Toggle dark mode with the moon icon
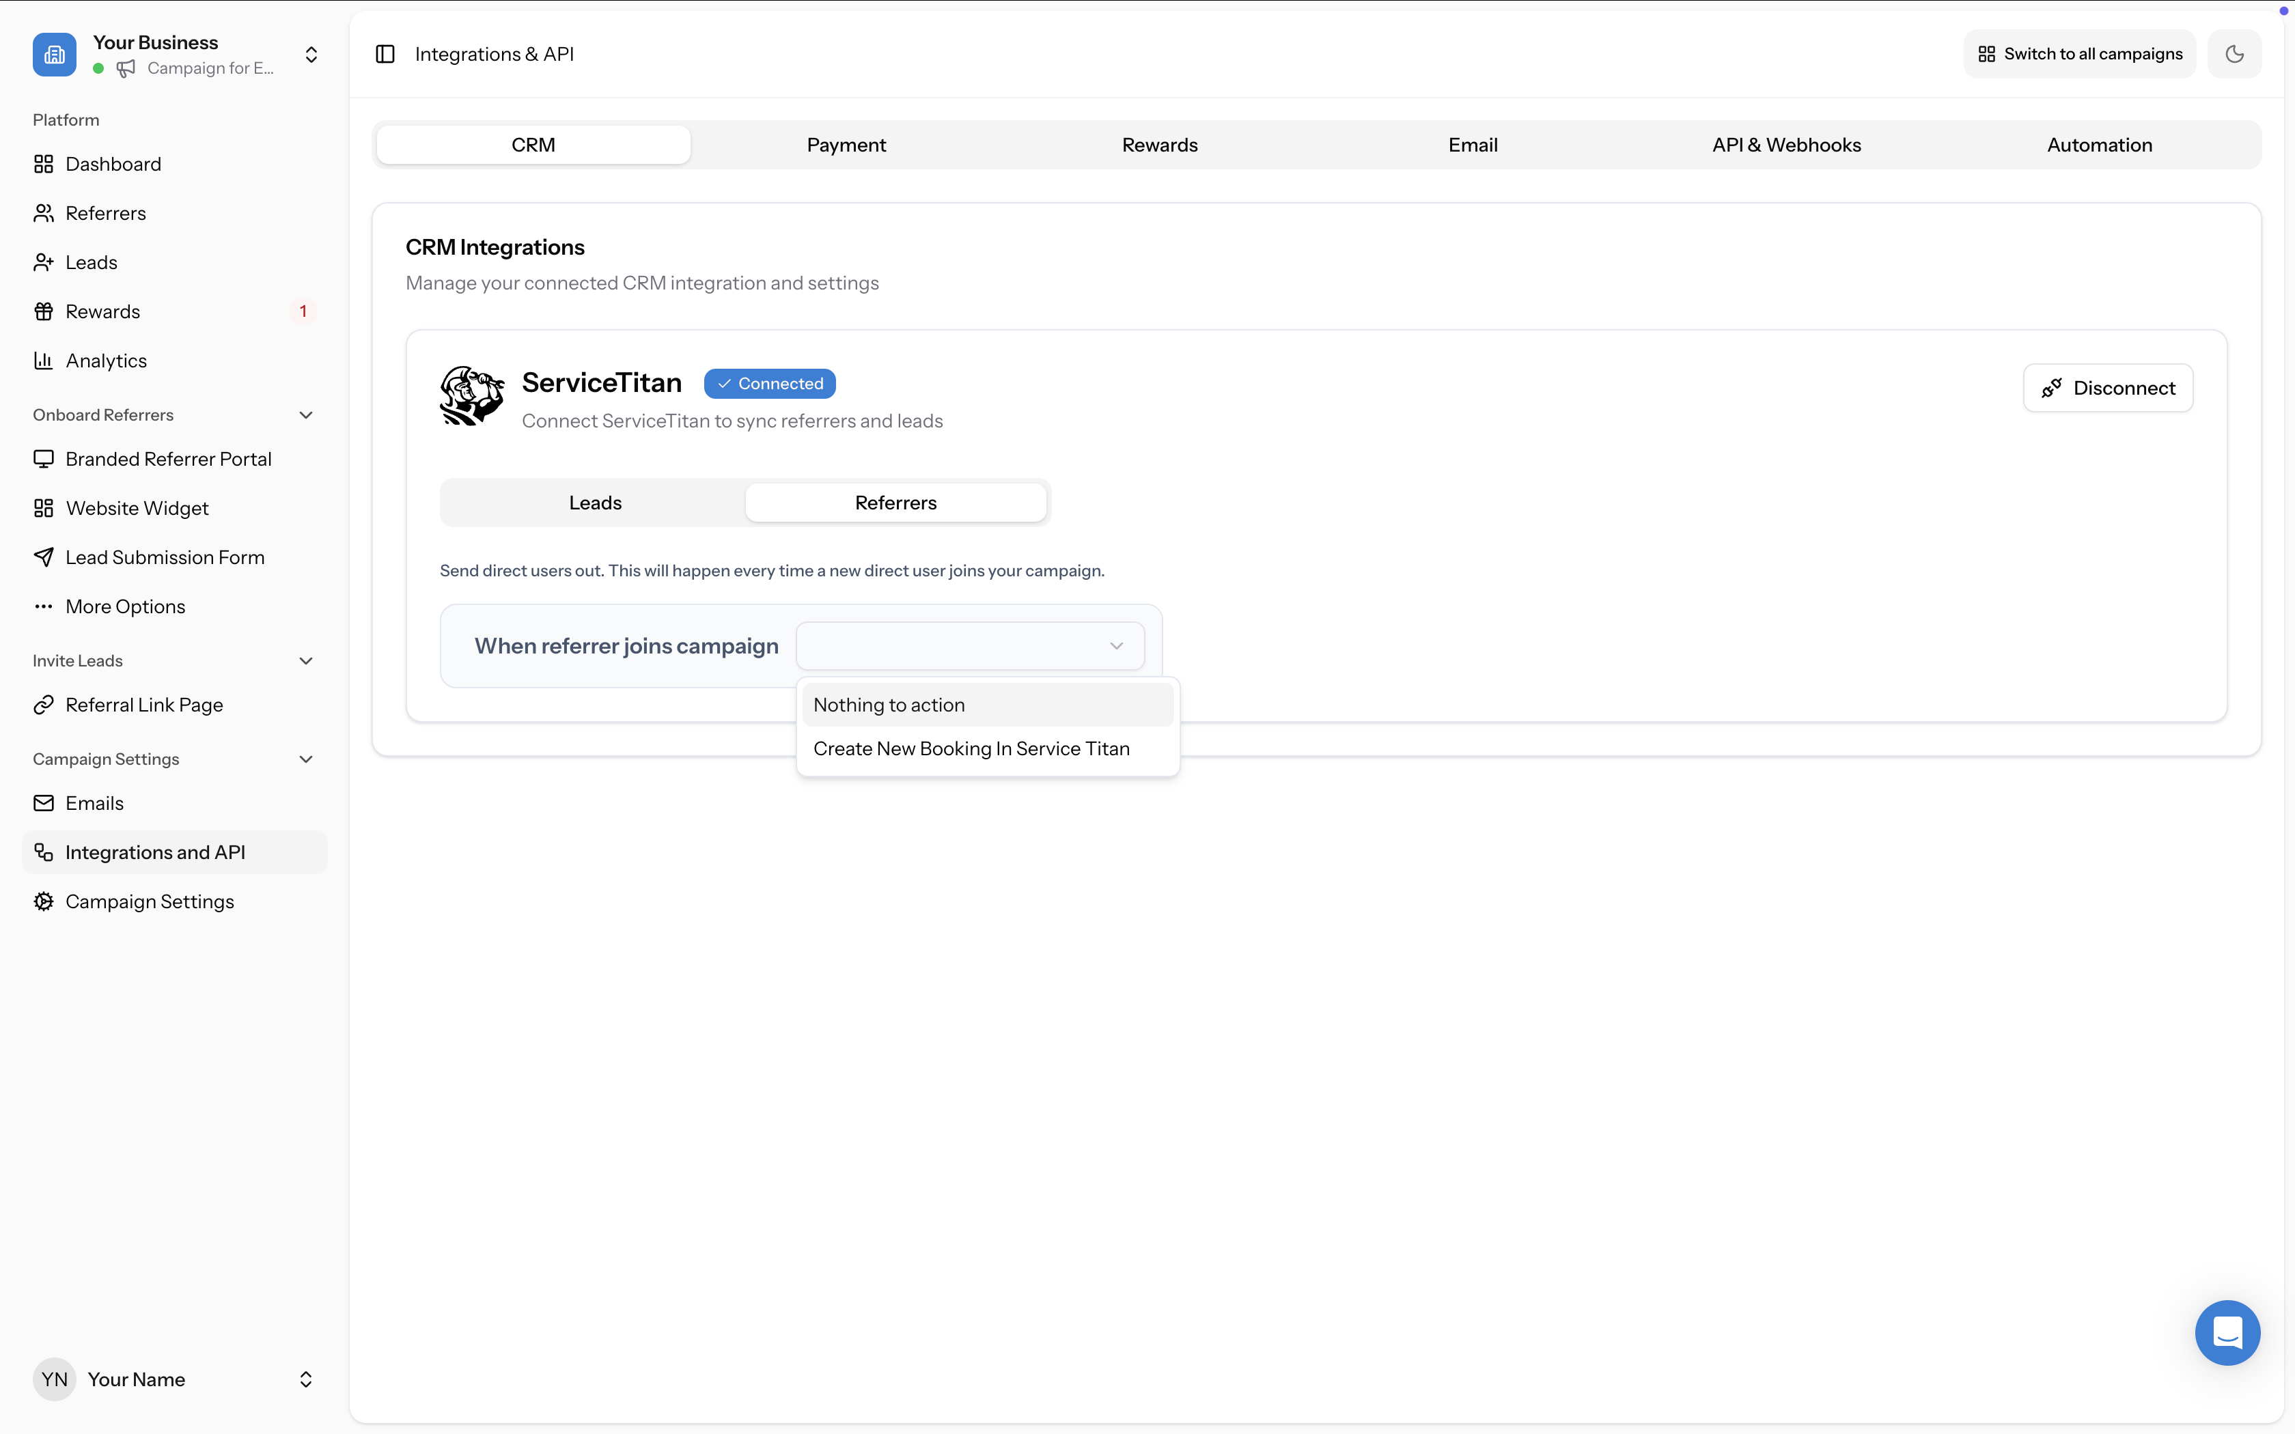Viewport: 2295px width, 1434px height. (x=2236, y=53)
